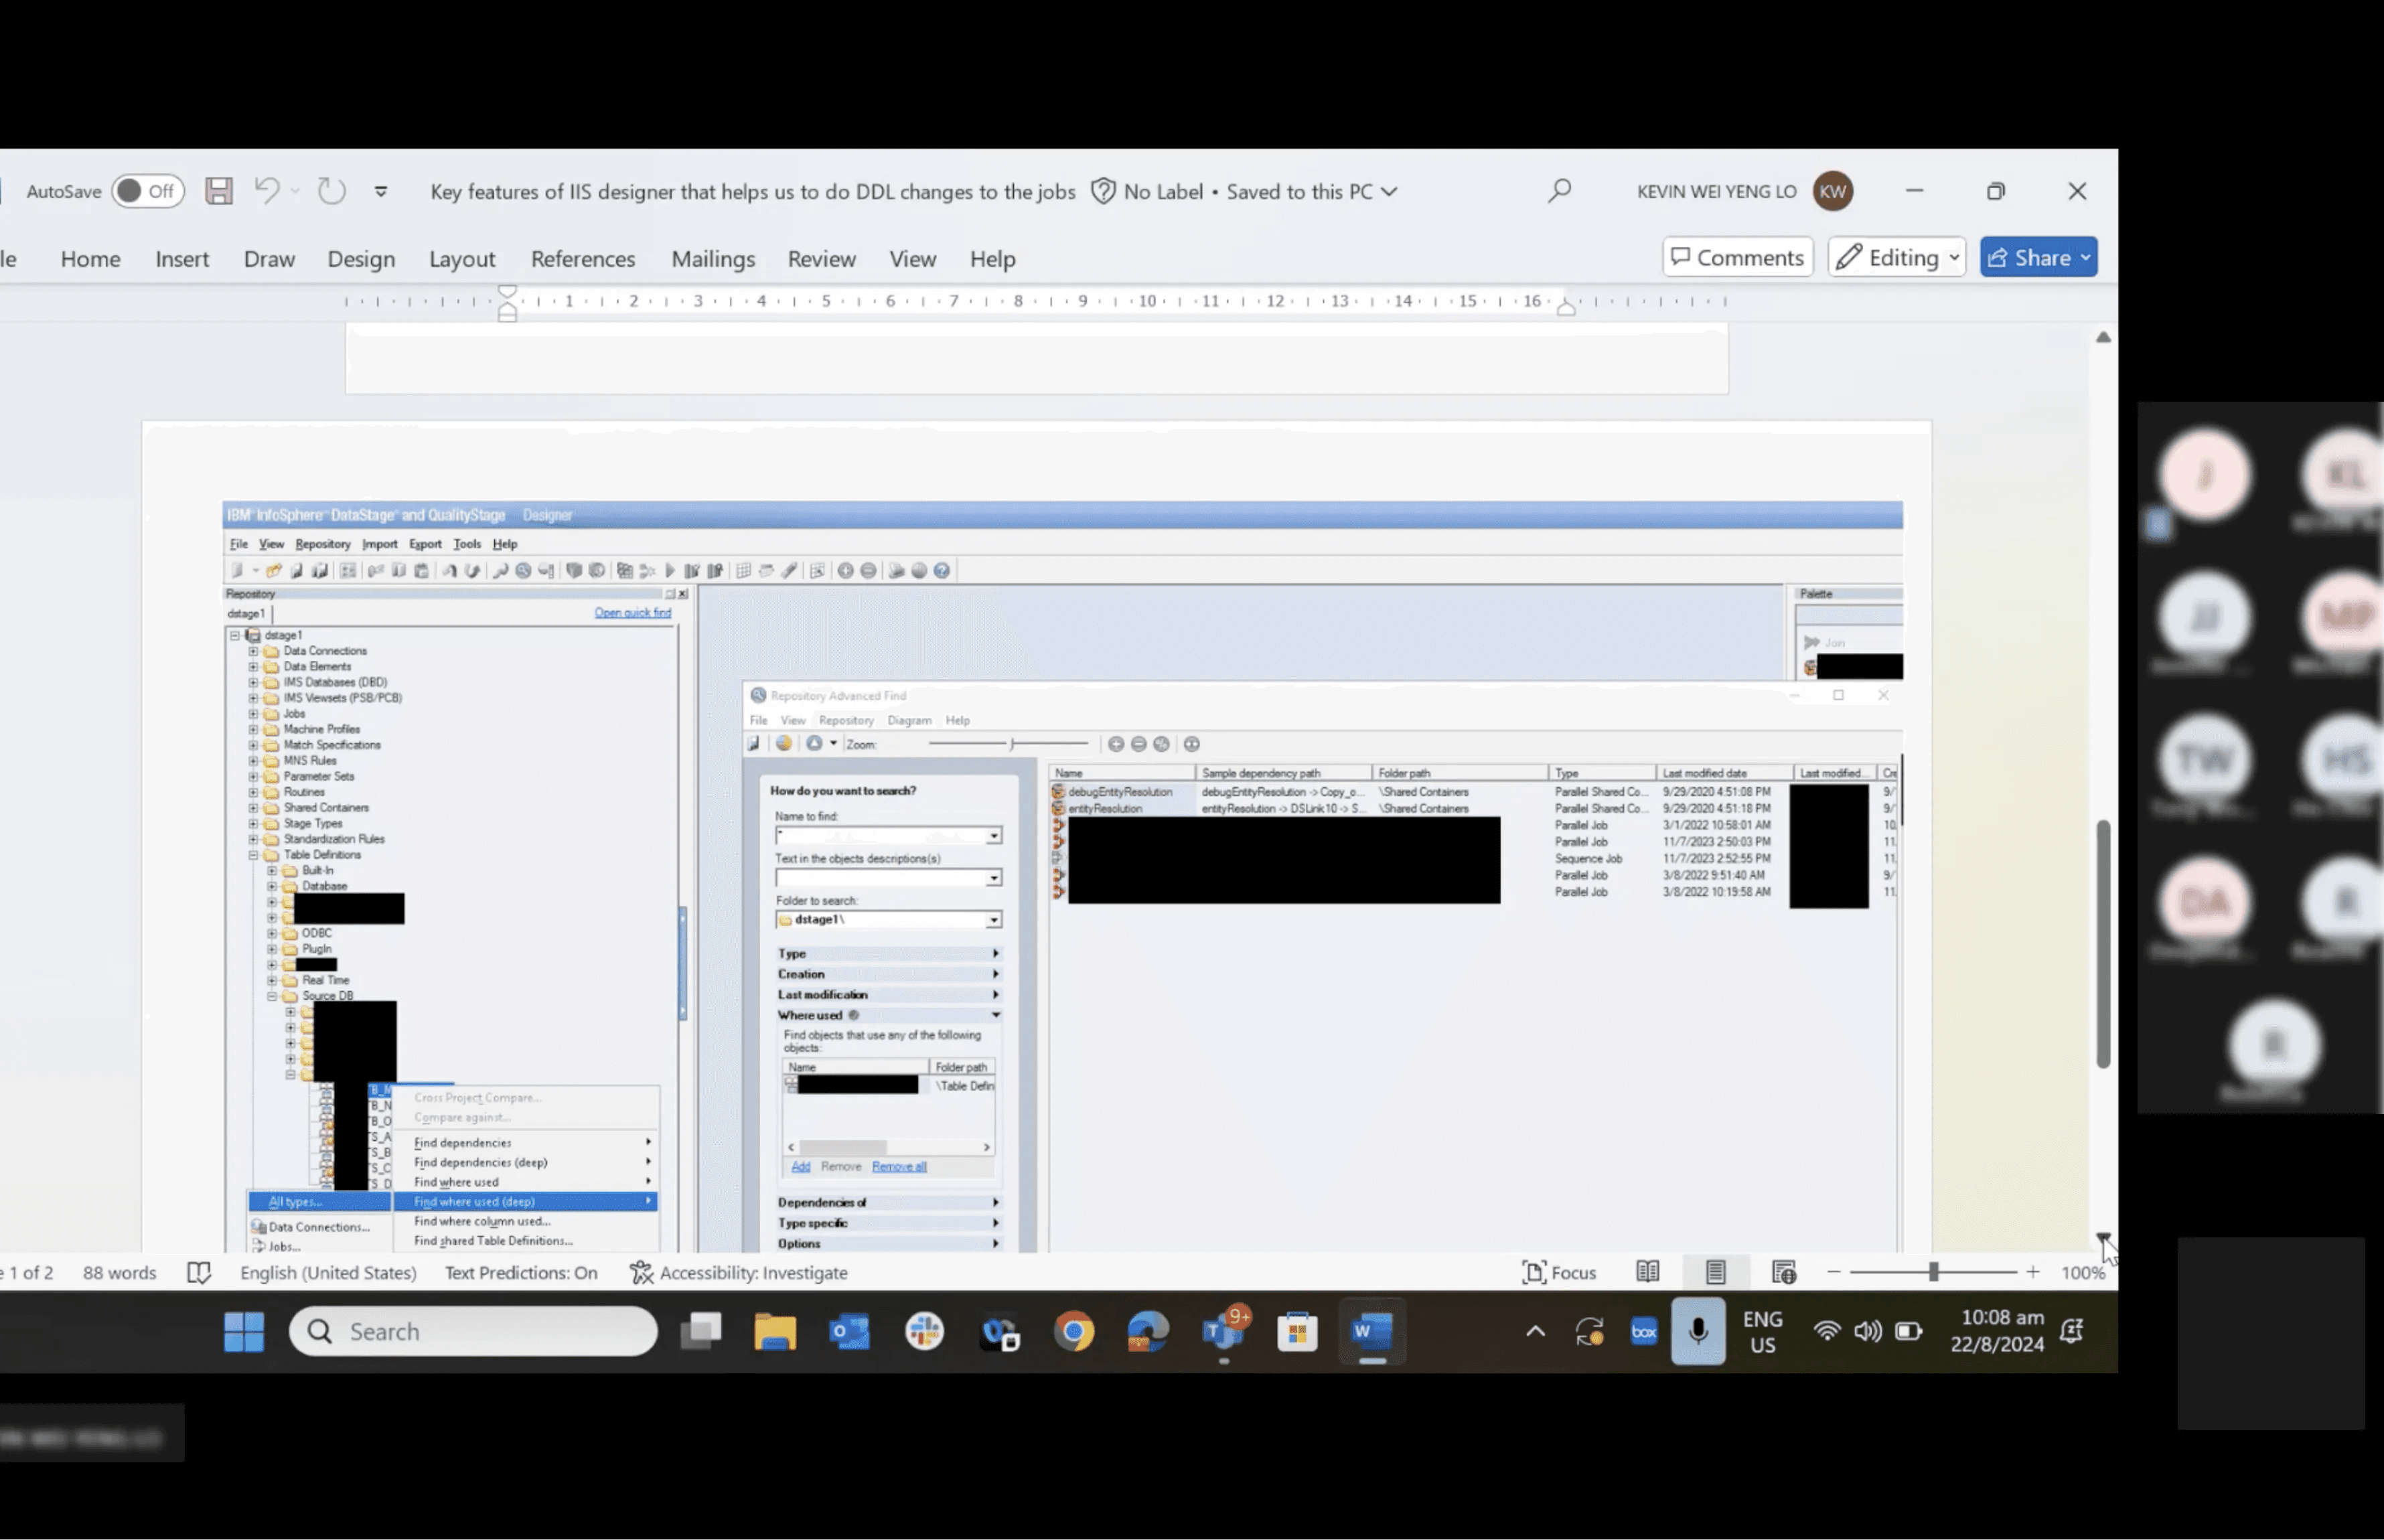2384x1540 pixels.
Task: Open Customize Quick Access Toolbar dropdown
Action: pos(381,191)
